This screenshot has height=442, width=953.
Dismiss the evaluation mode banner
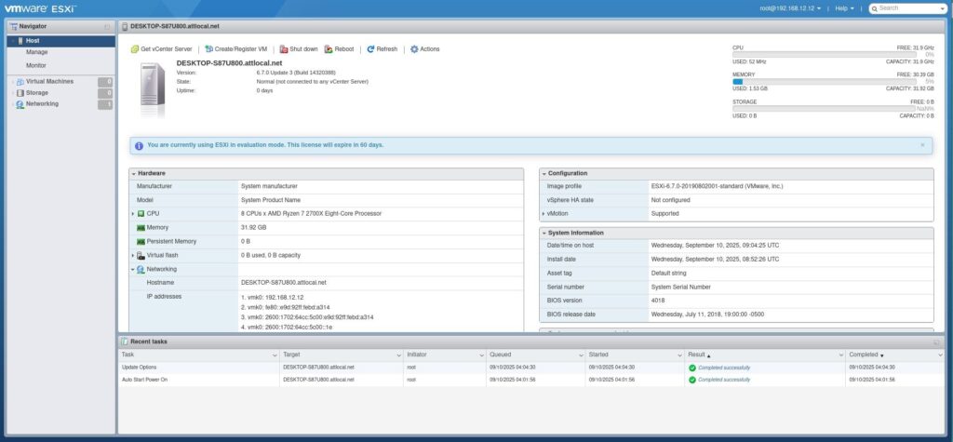(x=922, y=145)
